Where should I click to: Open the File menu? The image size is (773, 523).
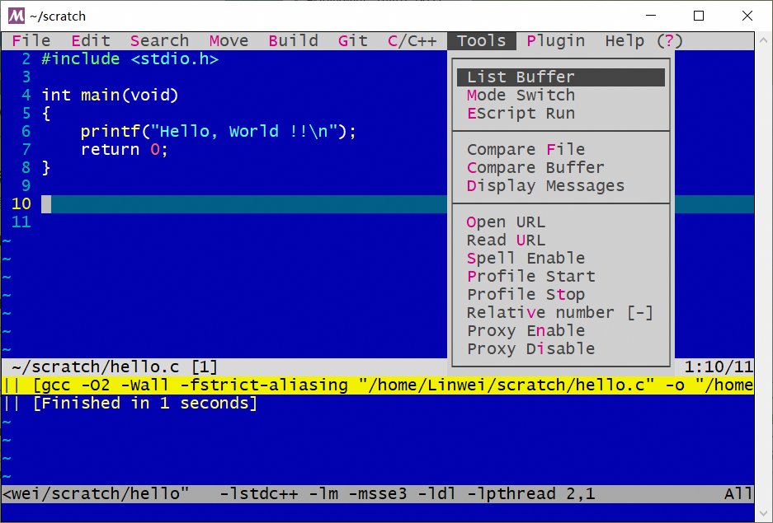(x=31, y=40)
